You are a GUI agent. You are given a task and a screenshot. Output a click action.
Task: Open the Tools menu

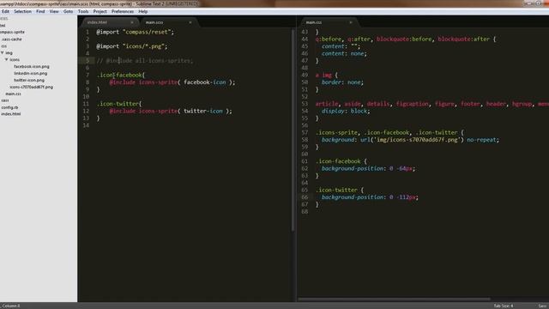pos(83,11)
